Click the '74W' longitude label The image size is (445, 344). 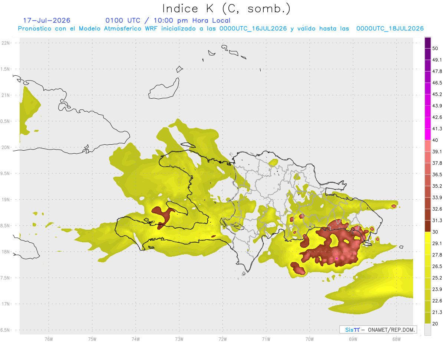[x=136, y=339]
